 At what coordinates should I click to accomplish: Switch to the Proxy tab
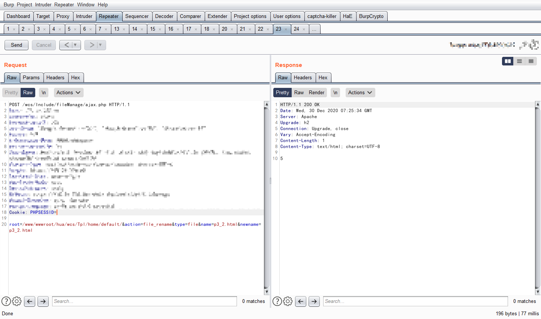click(x=63, y=16)
